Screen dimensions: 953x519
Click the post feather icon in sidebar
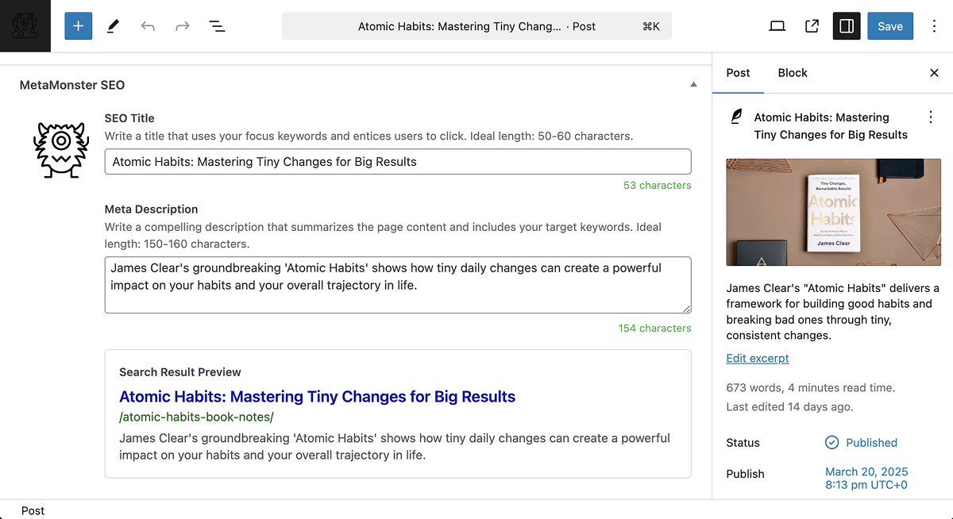click(x=736, y=117)
